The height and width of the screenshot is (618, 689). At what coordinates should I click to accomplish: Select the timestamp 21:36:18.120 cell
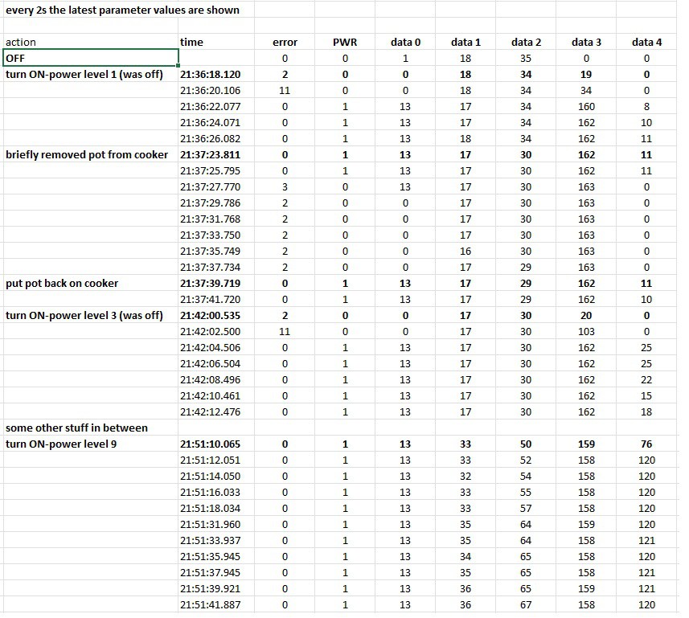click(x=211, y=74)
